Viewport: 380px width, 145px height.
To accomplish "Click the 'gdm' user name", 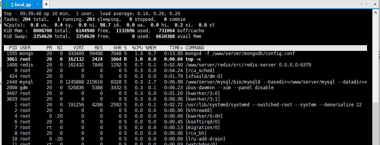I will click(x=24, y=88).
